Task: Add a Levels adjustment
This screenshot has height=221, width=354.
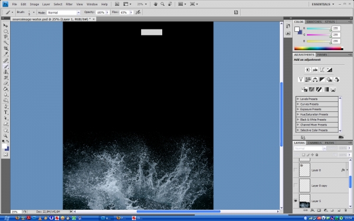Action: click(315, 70)
